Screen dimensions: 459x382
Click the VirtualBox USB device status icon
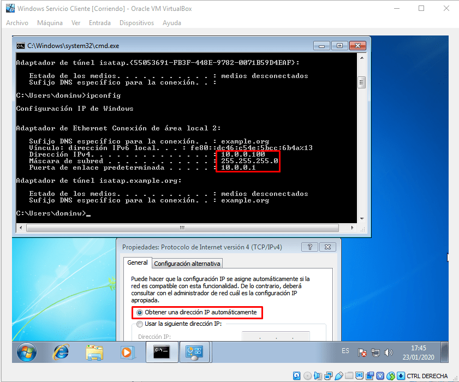[x=338, y=376]
